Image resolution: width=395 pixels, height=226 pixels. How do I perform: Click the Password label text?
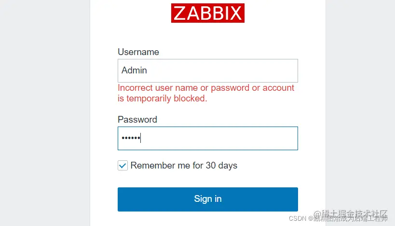[137, 120]
